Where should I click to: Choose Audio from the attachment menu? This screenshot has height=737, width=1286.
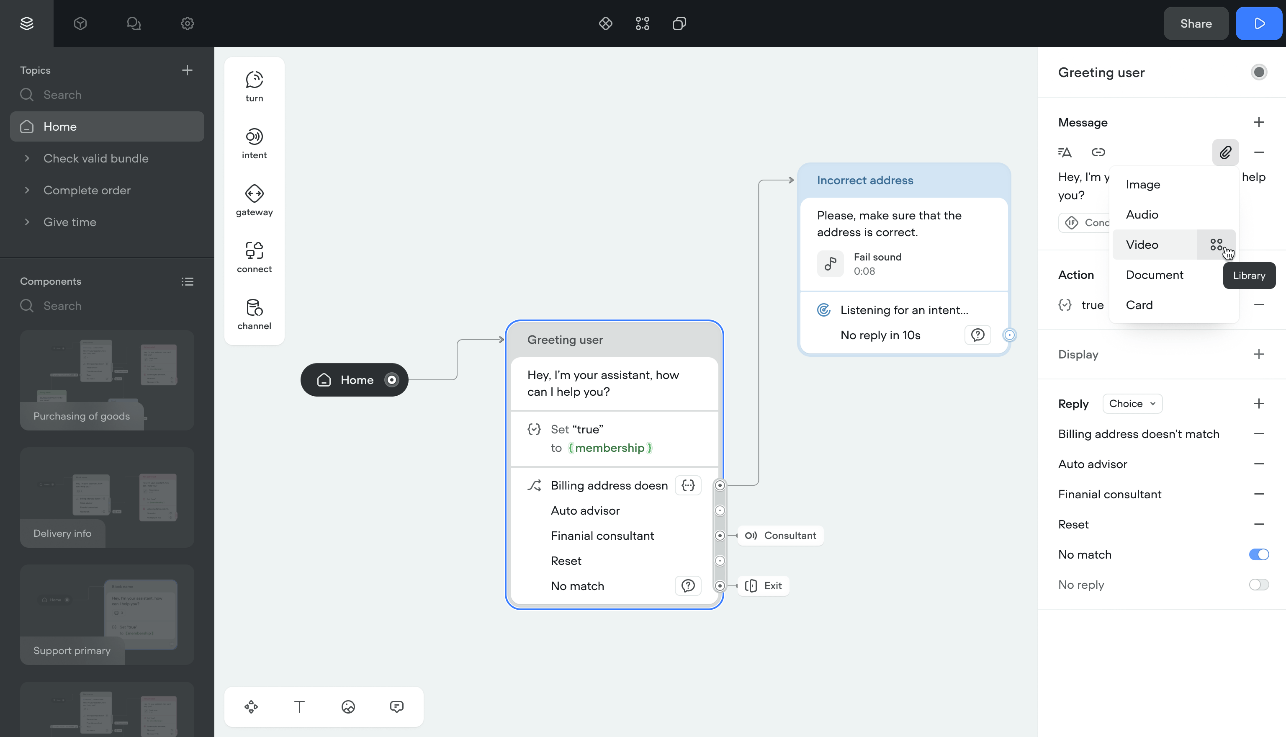(x=1142, y=215)
